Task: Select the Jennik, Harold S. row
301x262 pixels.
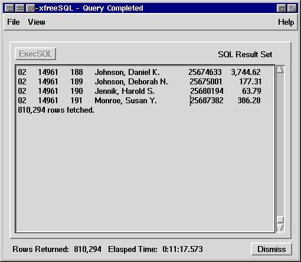Action: point(139,91)
